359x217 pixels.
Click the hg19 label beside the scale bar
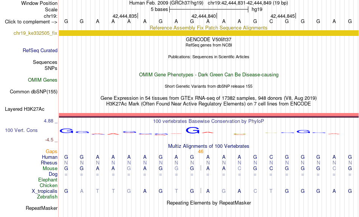click(257, 9)
